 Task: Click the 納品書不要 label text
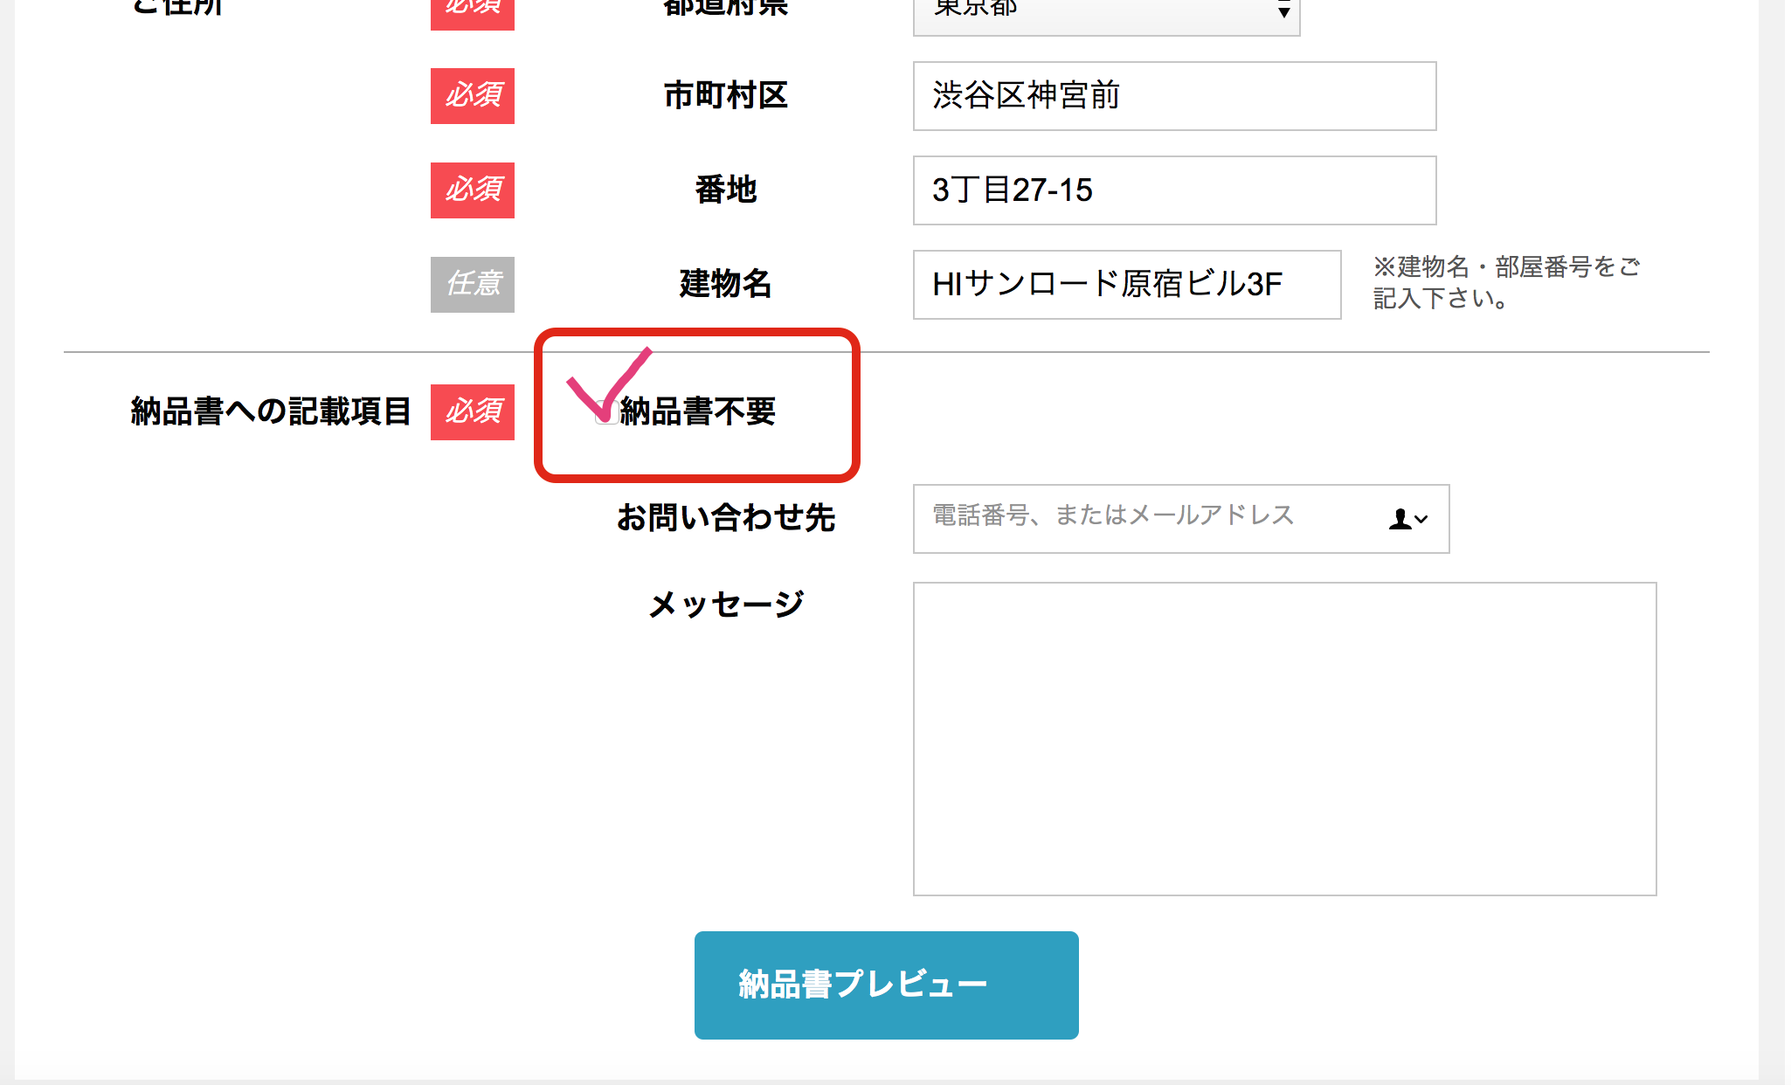click(x=698, y=411)
